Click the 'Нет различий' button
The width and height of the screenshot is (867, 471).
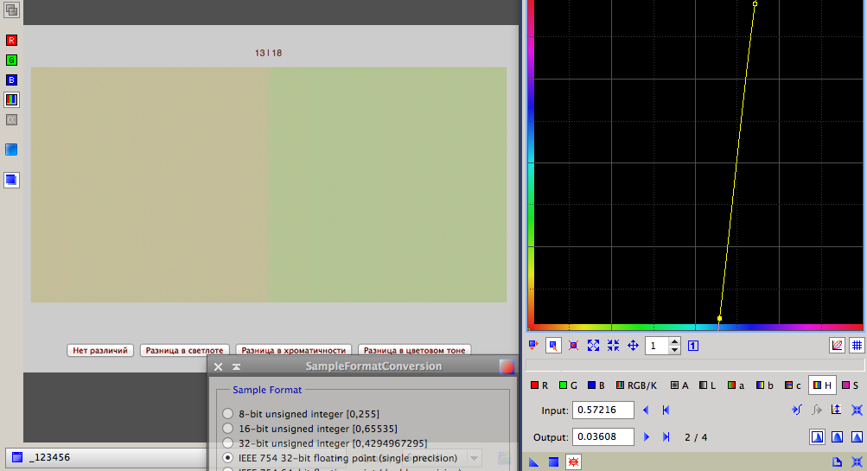coord(100,351)
